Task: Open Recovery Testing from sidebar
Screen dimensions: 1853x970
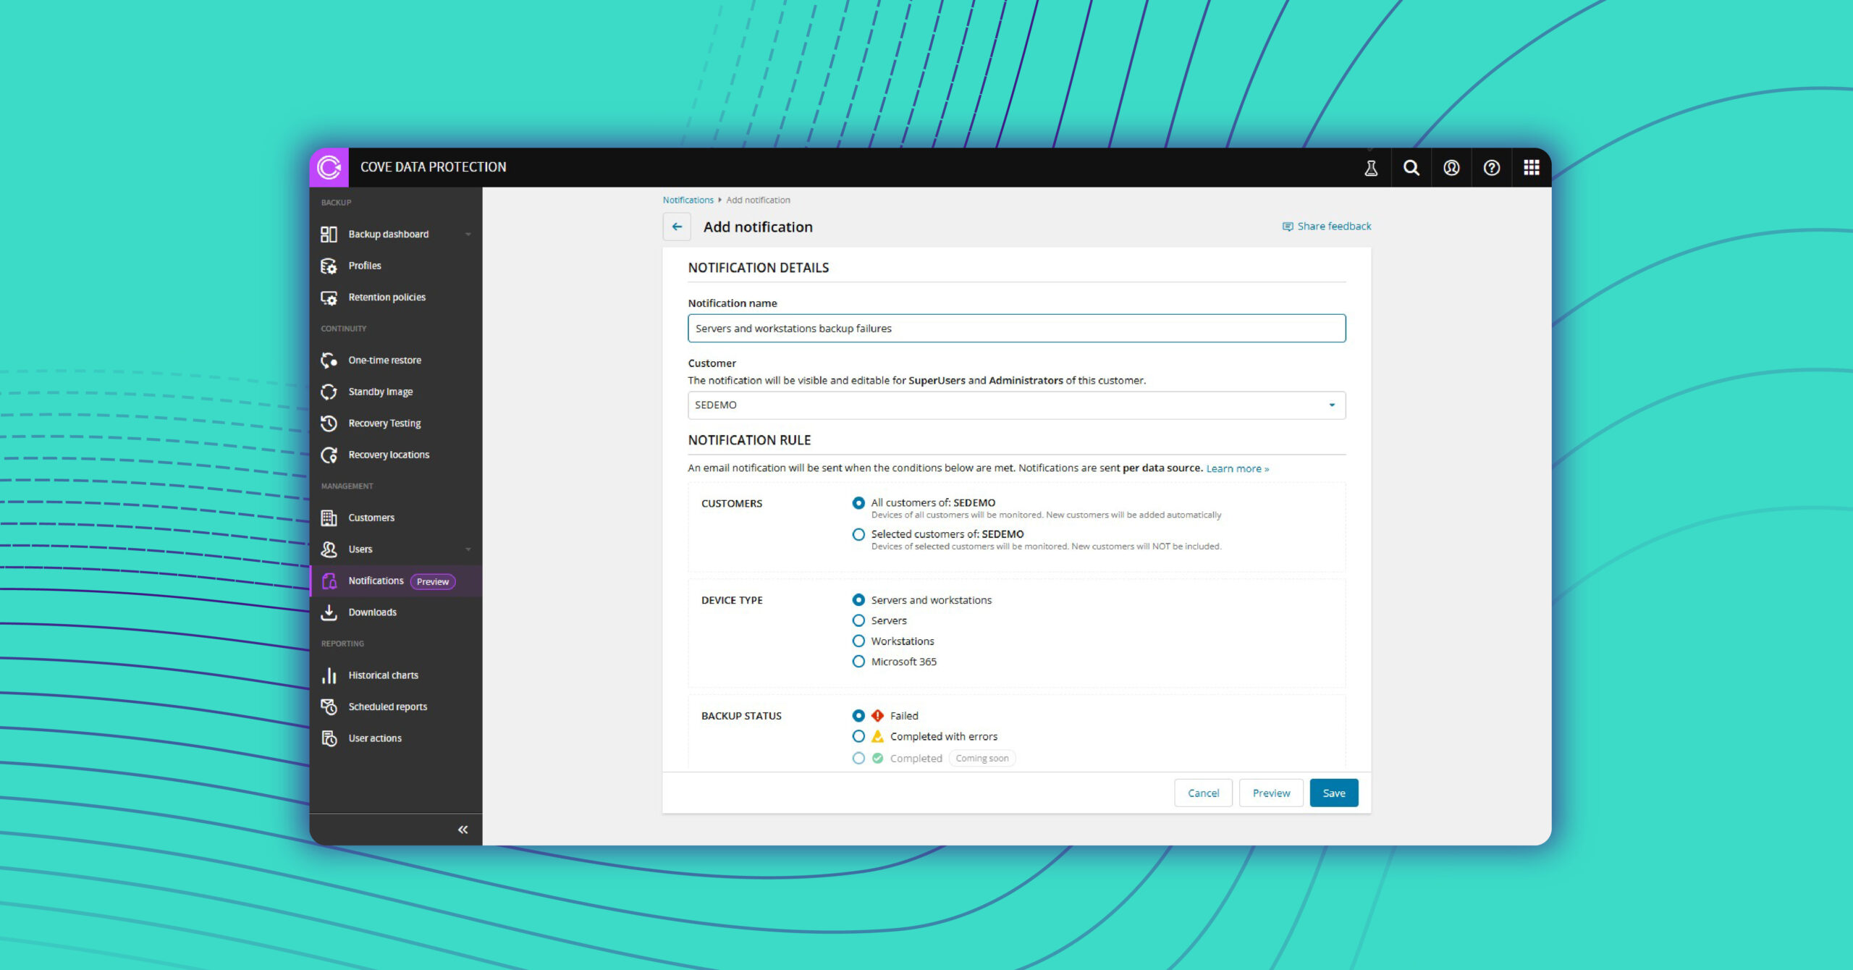Action: point(384,423)
